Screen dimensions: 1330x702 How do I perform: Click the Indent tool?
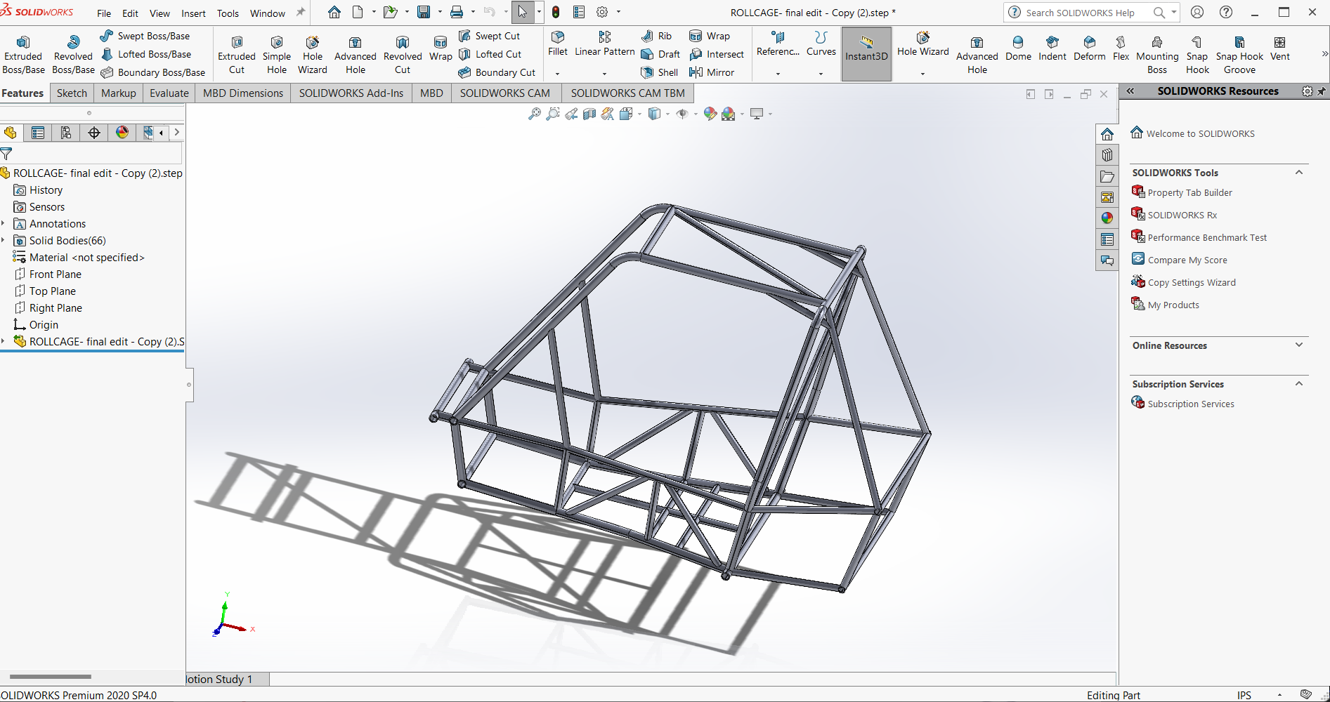coord(1052,48)
